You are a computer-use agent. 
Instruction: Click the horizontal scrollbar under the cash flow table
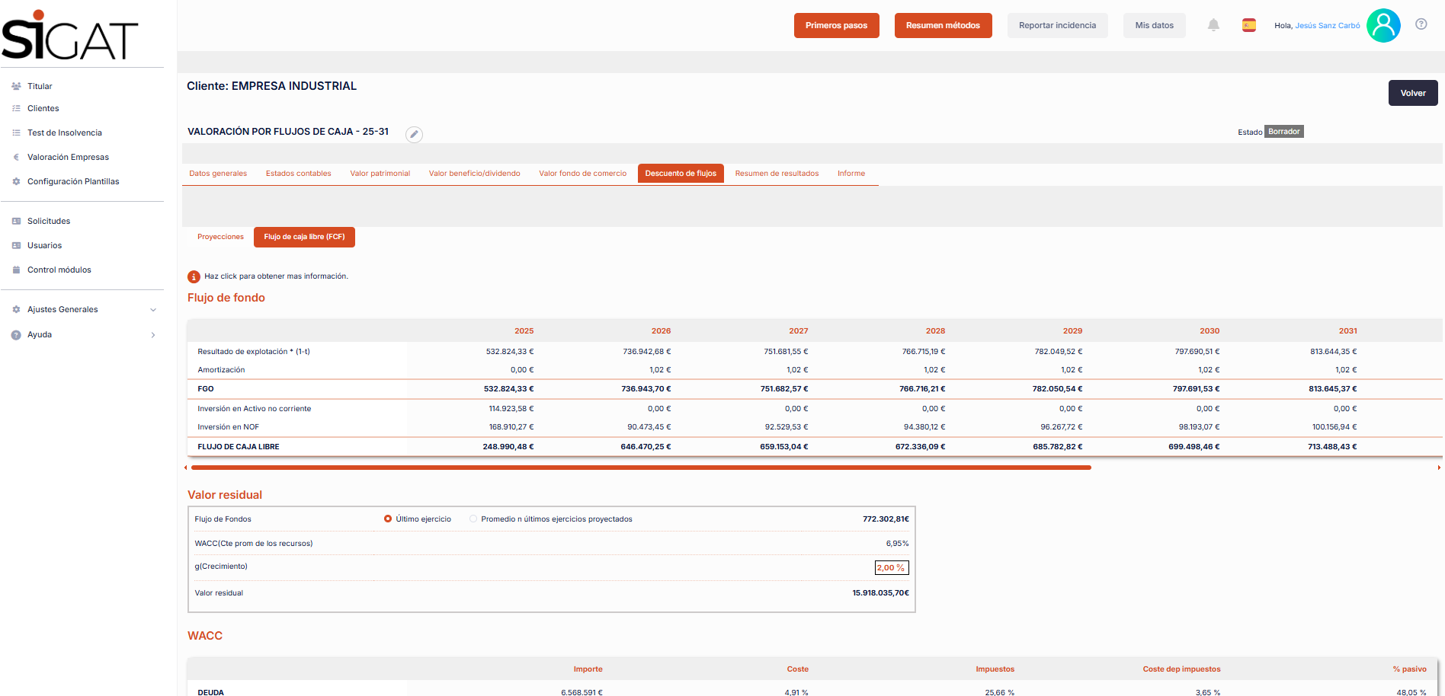tap(641, 468)
